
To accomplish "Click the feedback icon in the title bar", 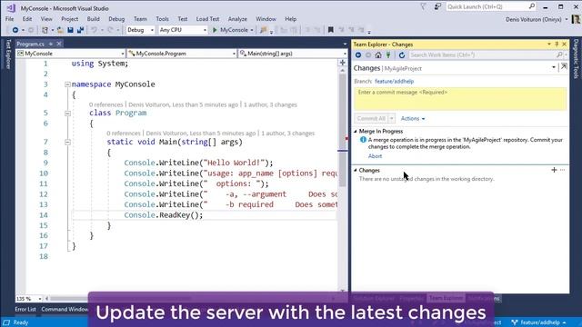I will 437,6.
